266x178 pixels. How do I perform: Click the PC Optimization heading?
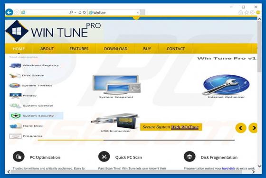click(x=45, y=157)
